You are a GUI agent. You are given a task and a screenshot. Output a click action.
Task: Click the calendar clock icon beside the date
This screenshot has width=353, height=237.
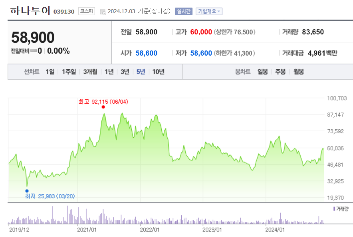pos(103,12)
